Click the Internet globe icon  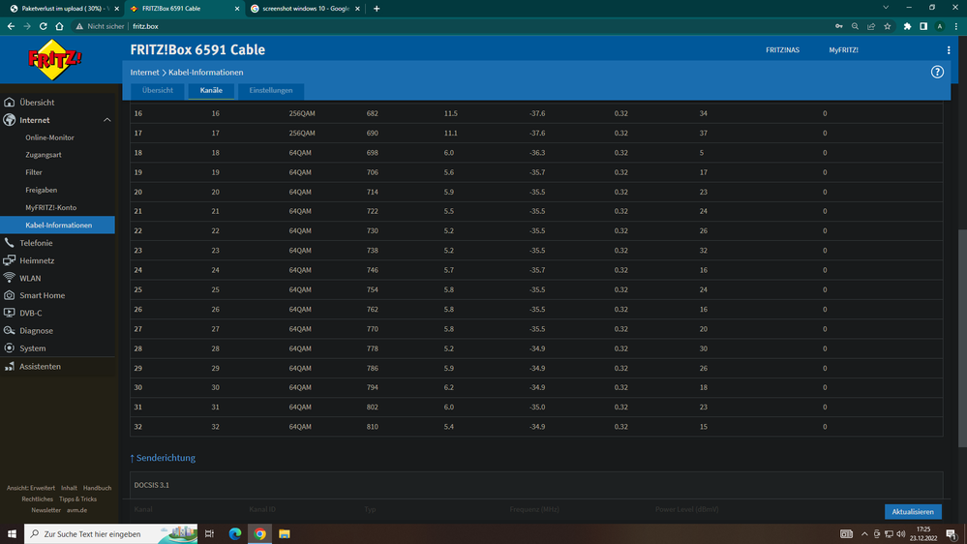click(x=10, y=120)
